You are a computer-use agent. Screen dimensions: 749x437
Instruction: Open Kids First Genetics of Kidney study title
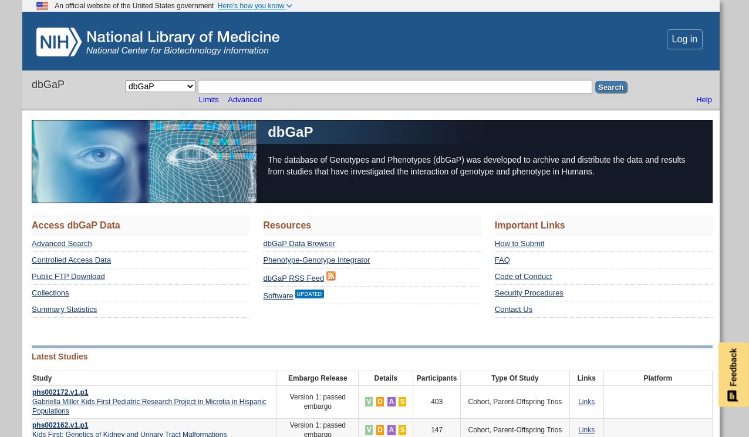point(129,434)
